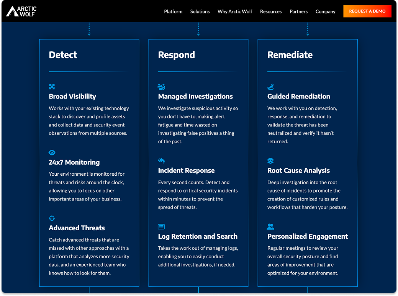This screenshot has width=398, height=296.
Task: Click the Respond column heading
Action: pos(177,55)
